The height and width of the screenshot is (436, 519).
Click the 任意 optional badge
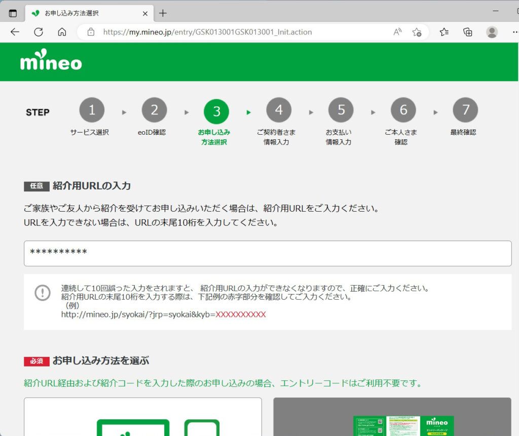click(x=36, y=186)
